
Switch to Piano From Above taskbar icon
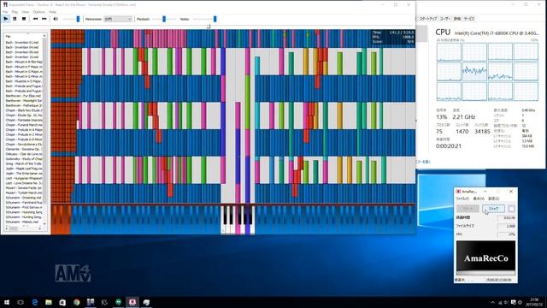[x=91, y=302]
